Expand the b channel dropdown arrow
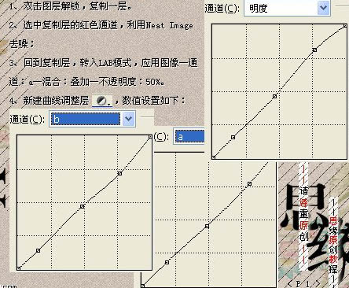 point(128,119)
